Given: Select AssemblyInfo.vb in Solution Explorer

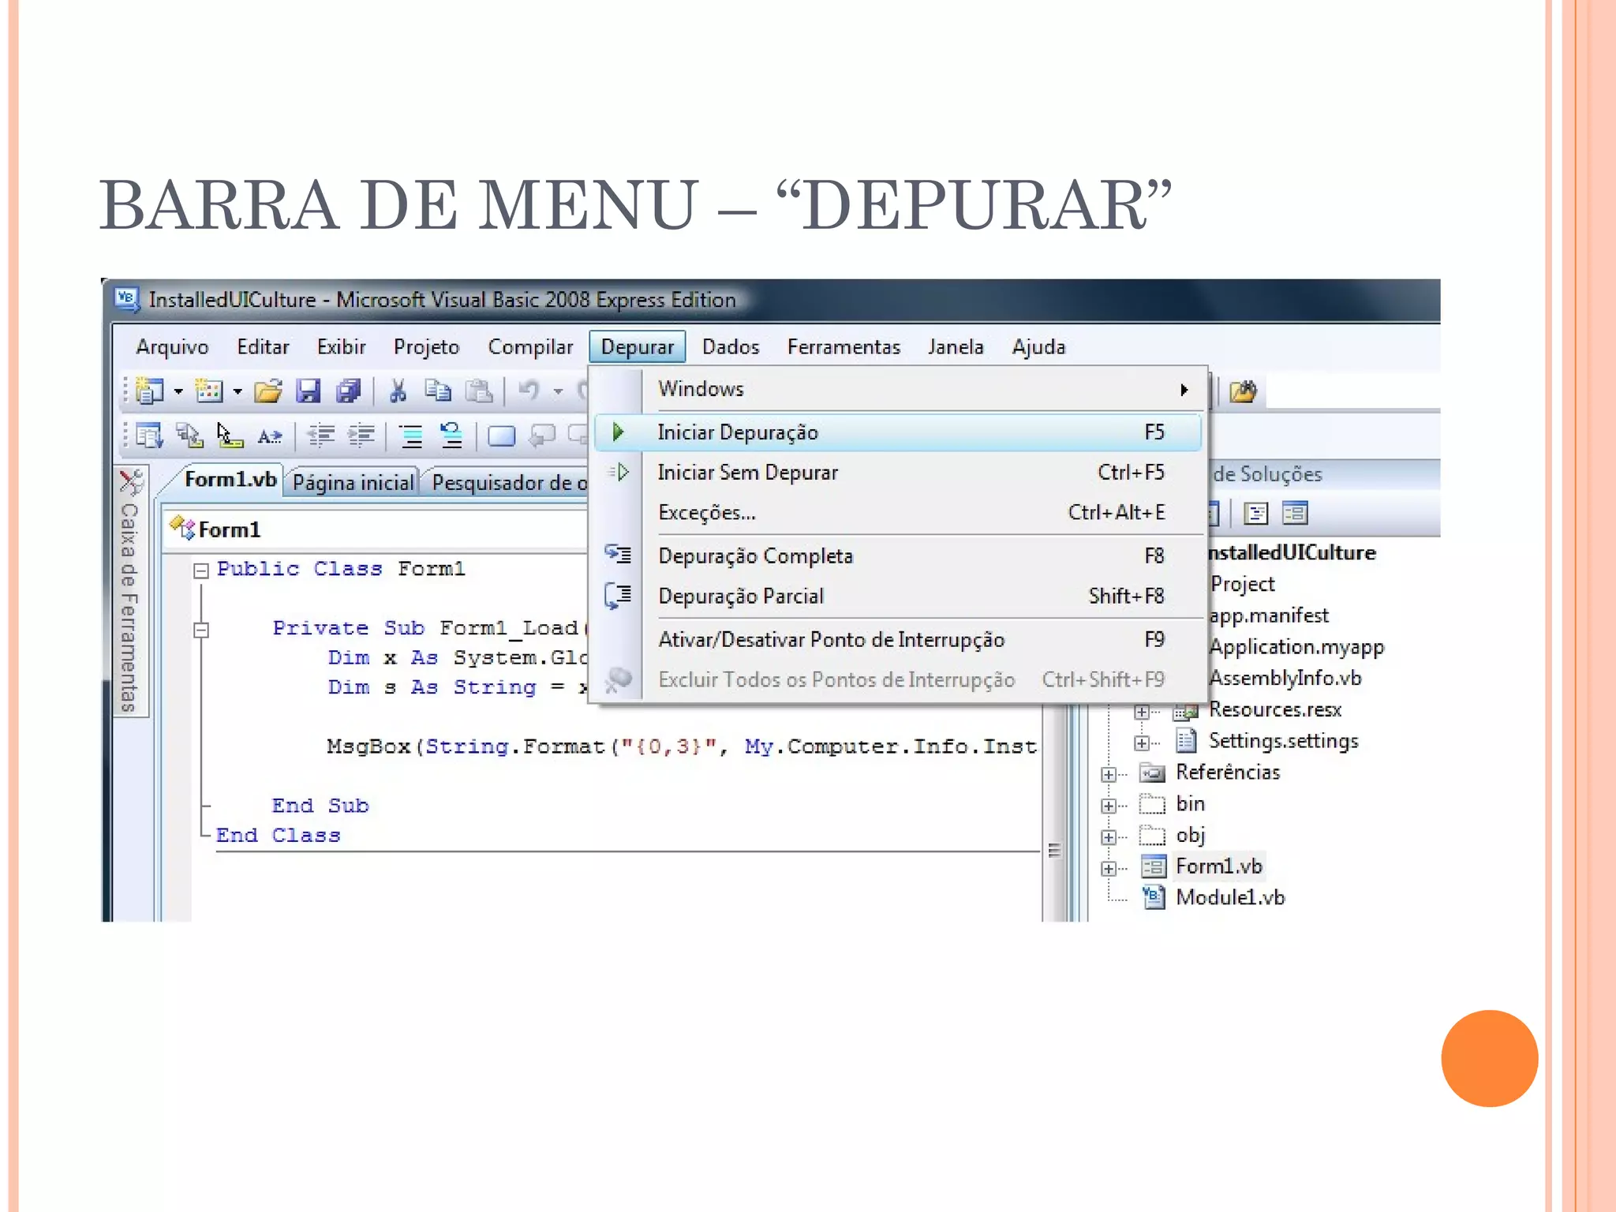Looking at the screenshot, I should (x=1286, y=679).
